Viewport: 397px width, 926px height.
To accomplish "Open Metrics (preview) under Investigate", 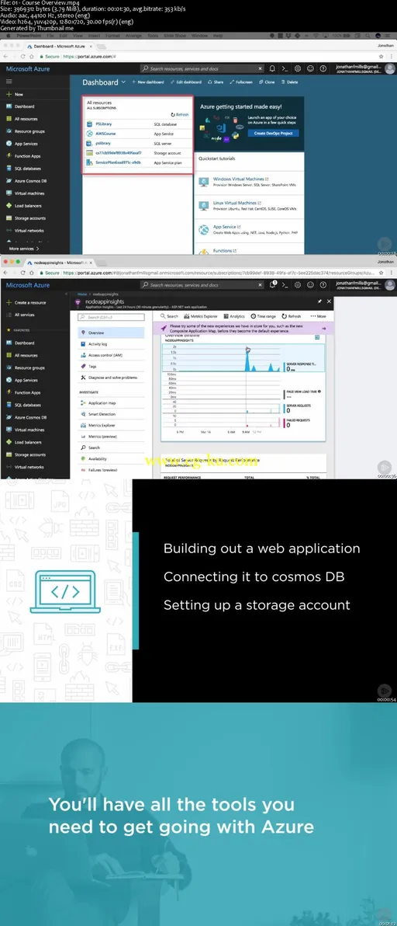I will pyautogui.click(x=111, y=437).
